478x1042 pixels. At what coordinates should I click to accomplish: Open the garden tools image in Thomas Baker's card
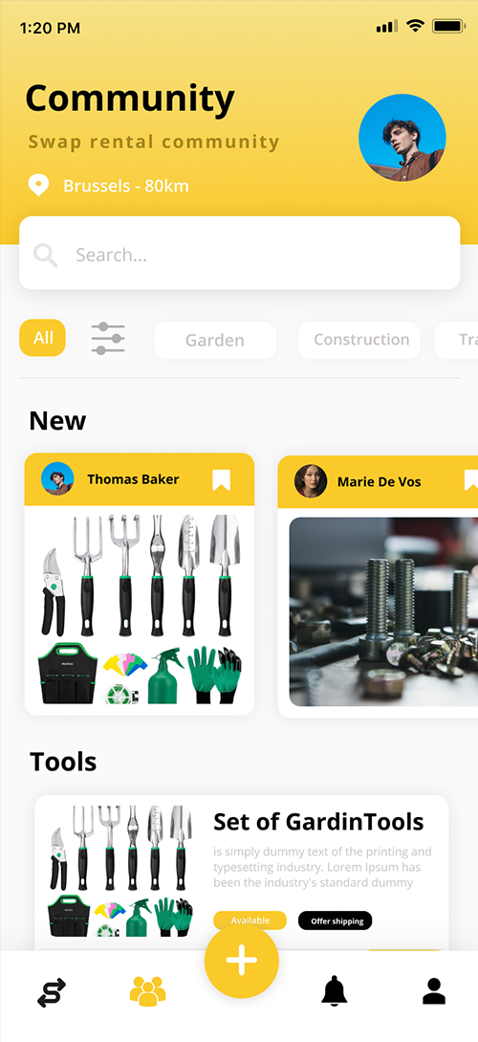tap(140, 609)
